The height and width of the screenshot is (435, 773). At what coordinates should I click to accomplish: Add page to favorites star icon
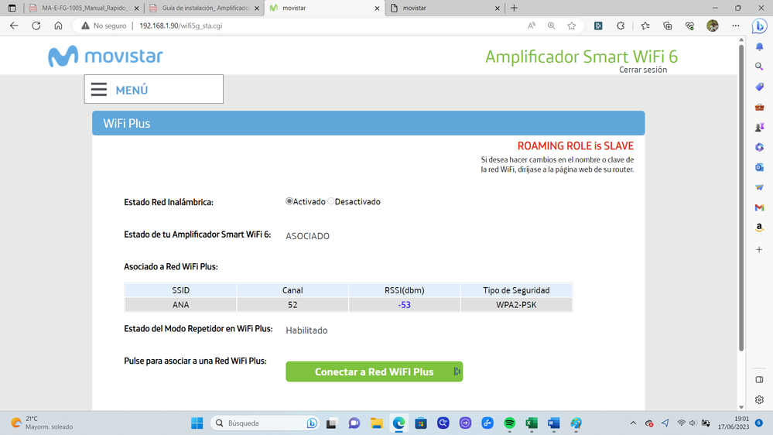point(572,26)
